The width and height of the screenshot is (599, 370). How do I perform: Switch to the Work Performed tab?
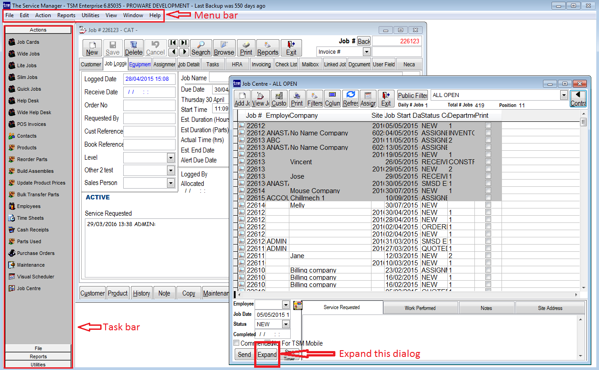420,308
